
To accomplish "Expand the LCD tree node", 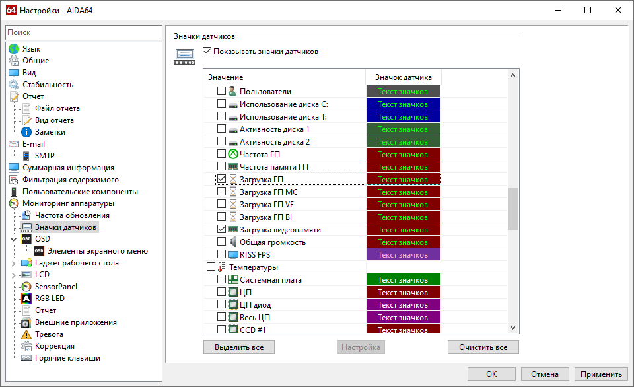I will [13, 275].
